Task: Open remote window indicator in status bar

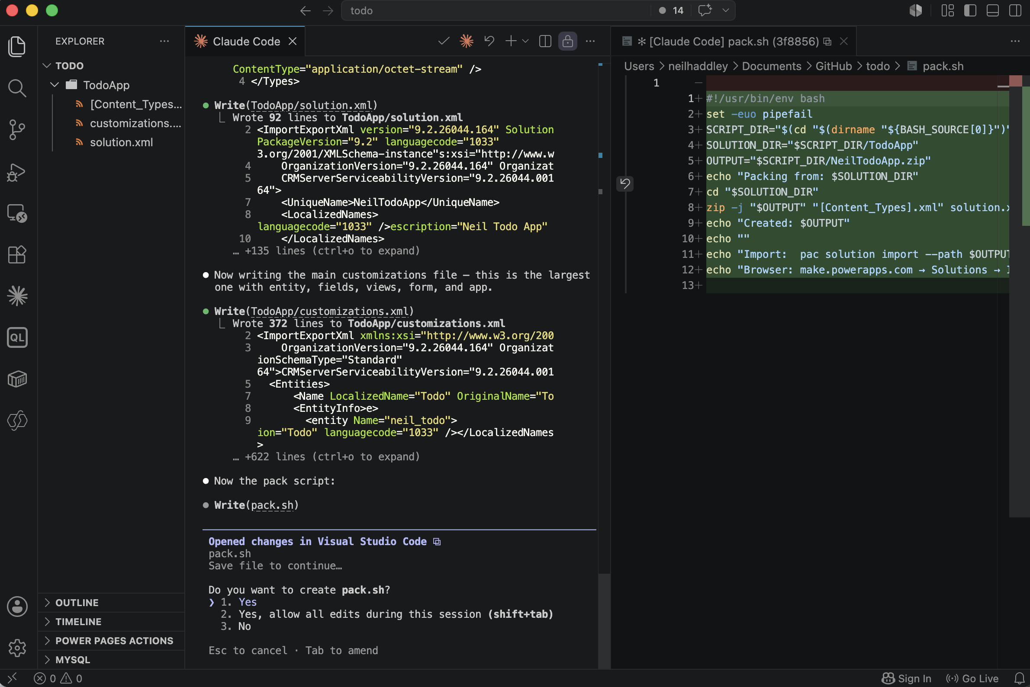Action: point(12,678)
